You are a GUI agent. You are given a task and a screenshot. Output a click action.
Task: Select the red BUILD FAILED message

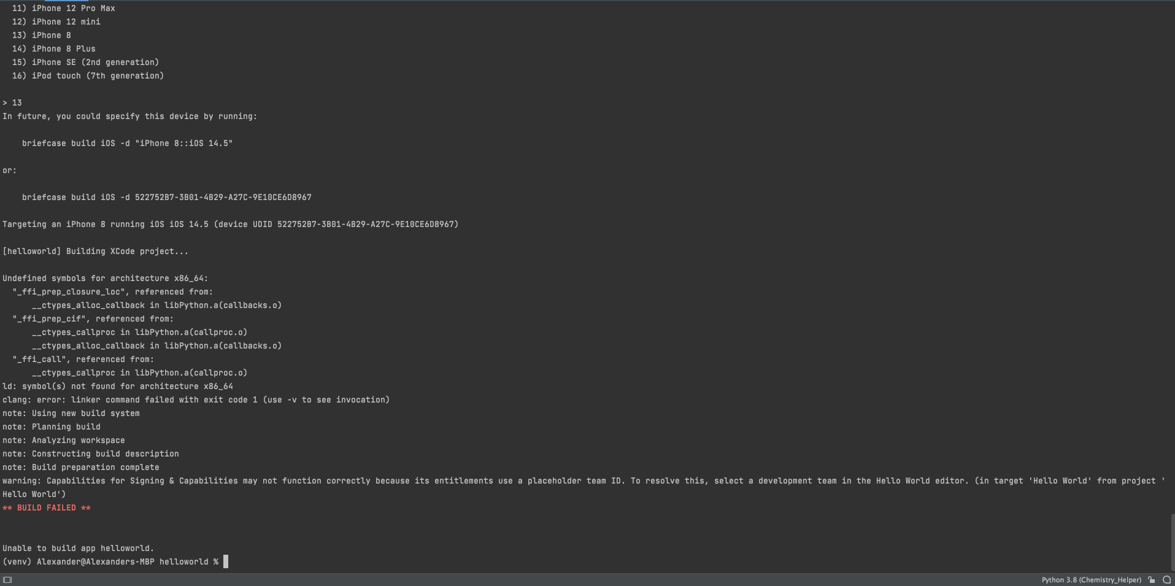pos(47,507)
